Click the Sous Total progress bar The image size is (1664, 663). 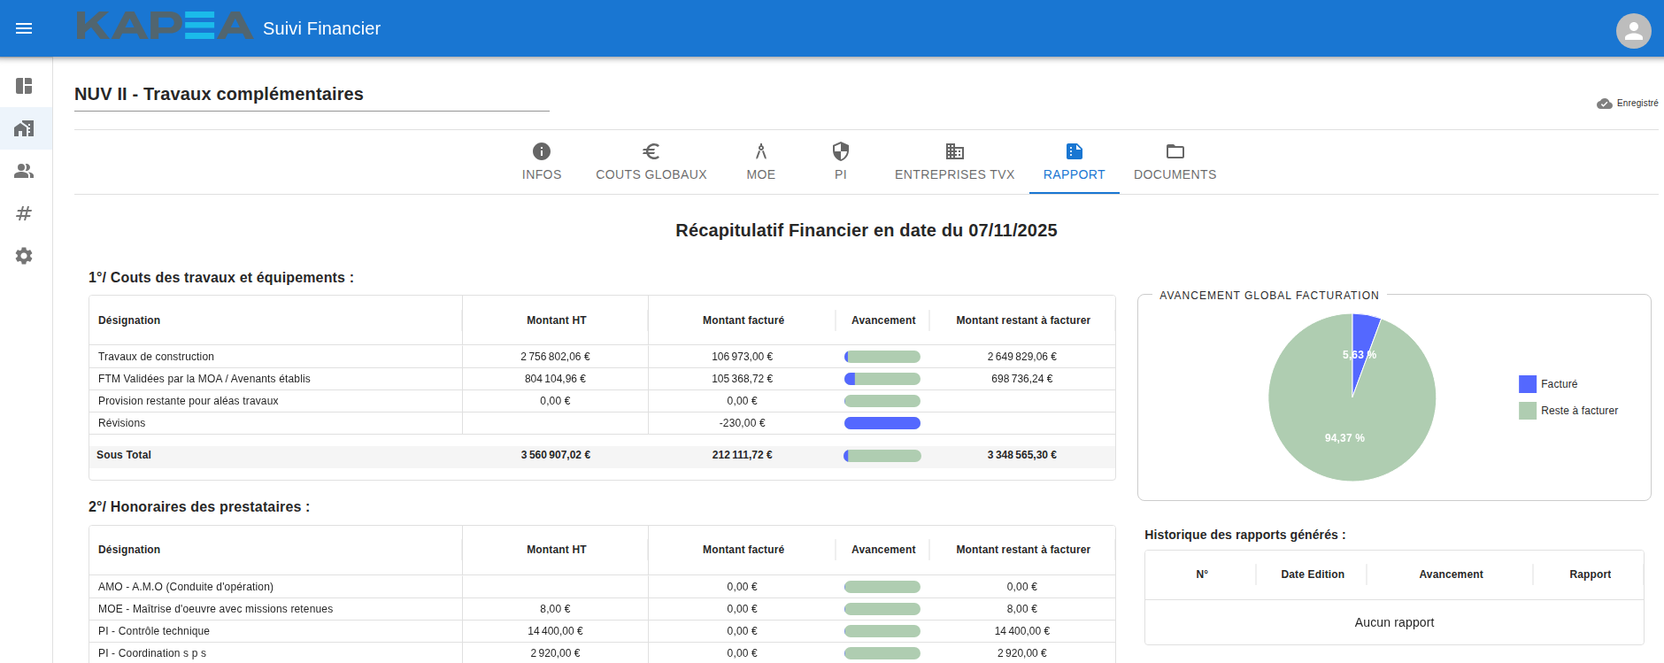tap(882, 456)
